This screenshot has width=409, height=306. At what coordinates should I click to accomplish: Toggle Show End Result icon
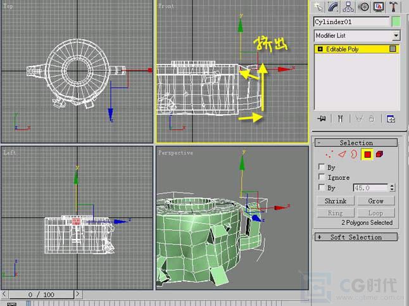(340, 119)
